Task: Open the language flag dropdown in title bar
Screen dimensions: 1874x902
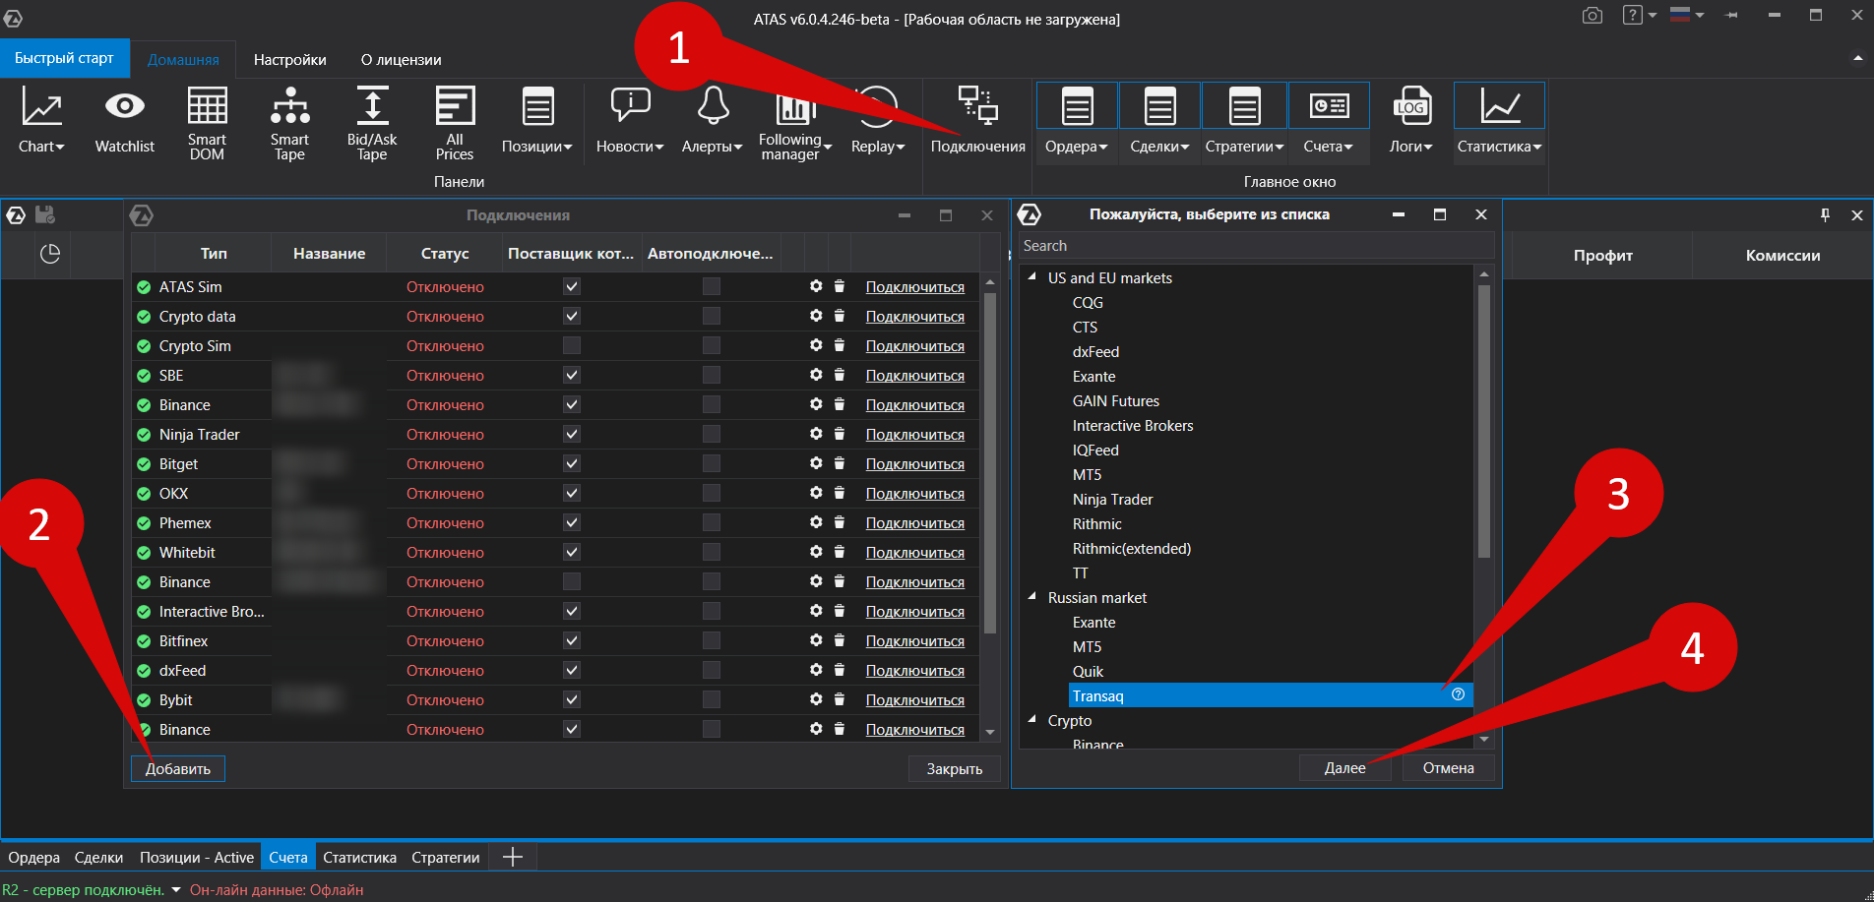Action: click(1687, 16)
